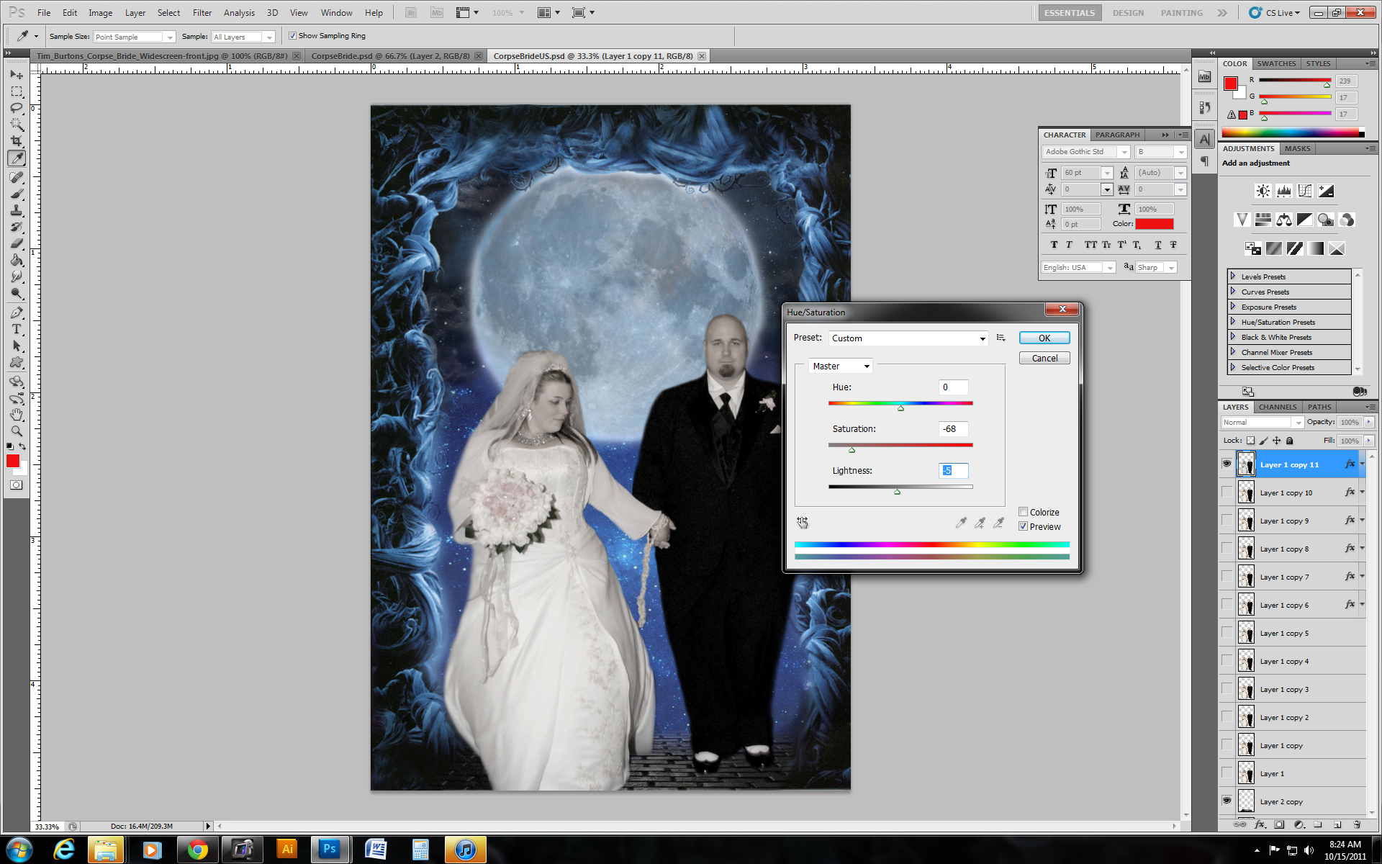Click the Hue value input field

coord(953,387)
